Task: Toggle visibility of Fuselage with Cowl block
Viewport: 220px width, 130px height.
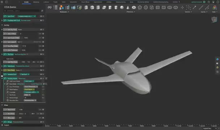Action: pos(41,20)
